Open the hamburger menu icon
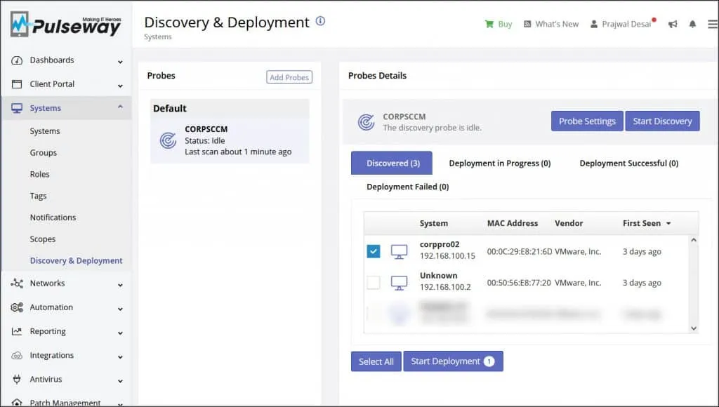Viewport: 719px width, 407px height. click(x=713, y=24)
